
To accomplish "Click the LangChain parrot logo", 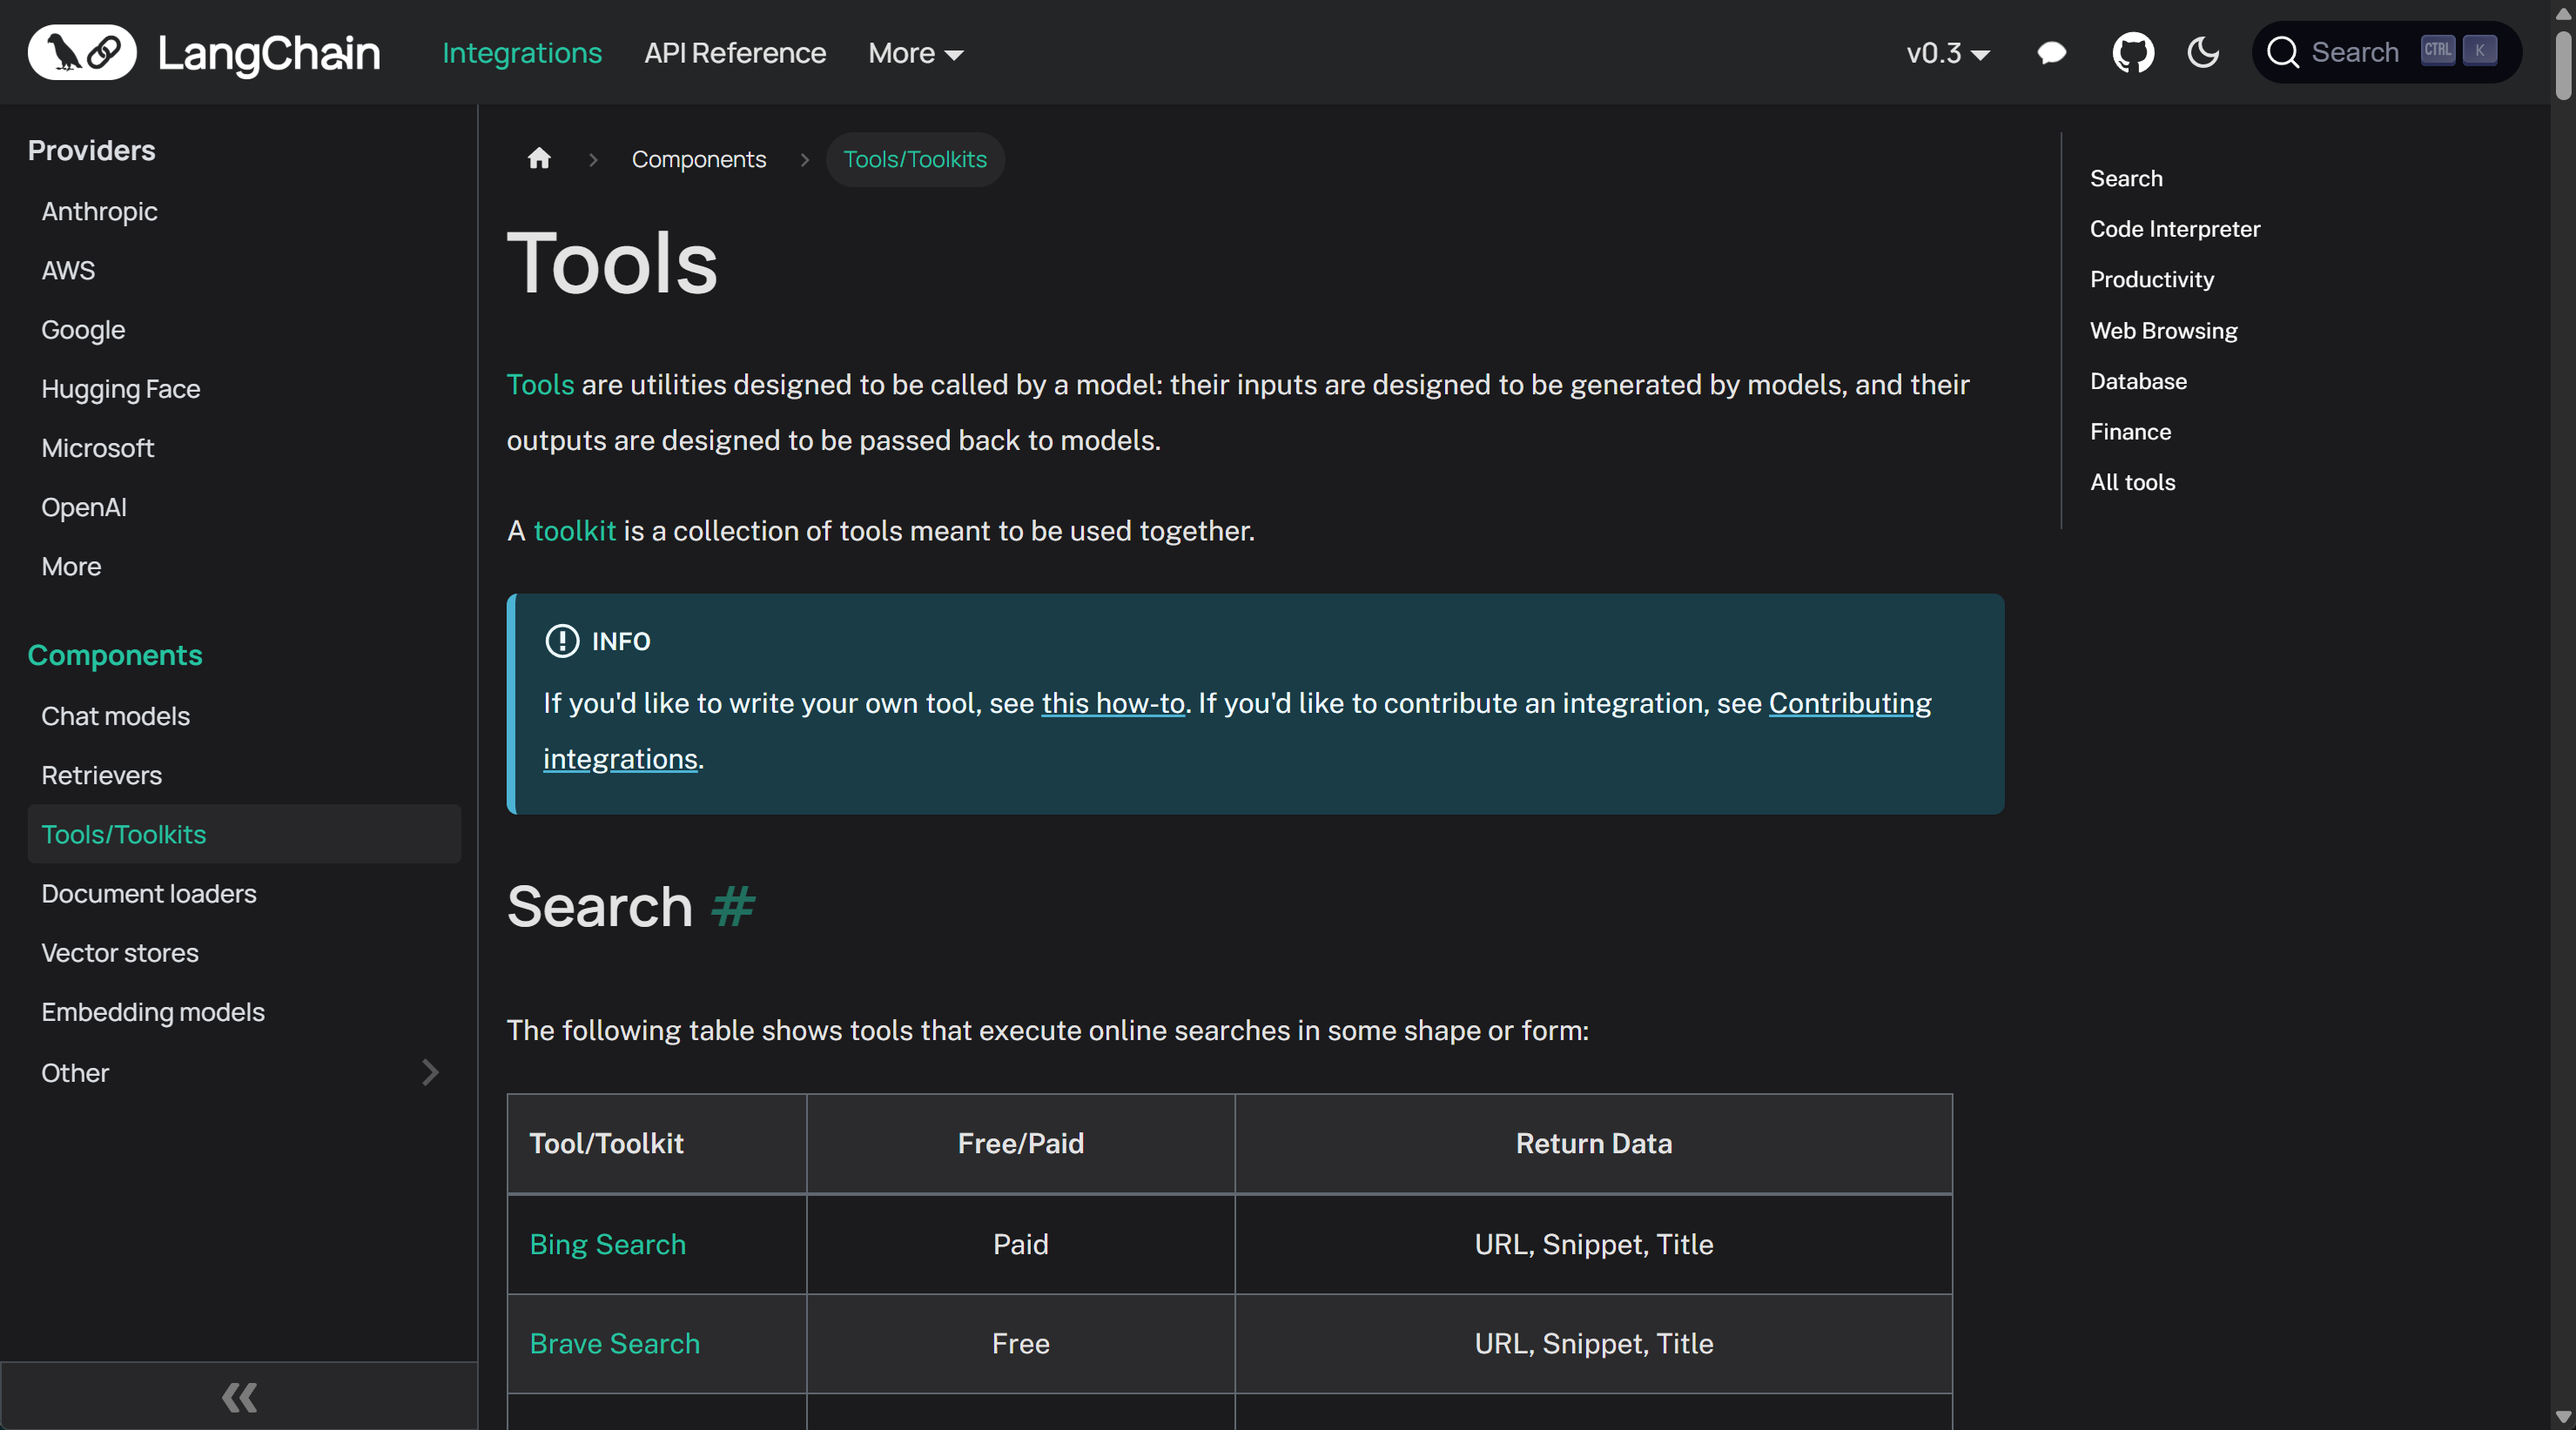I will click(x=82, y=52).
